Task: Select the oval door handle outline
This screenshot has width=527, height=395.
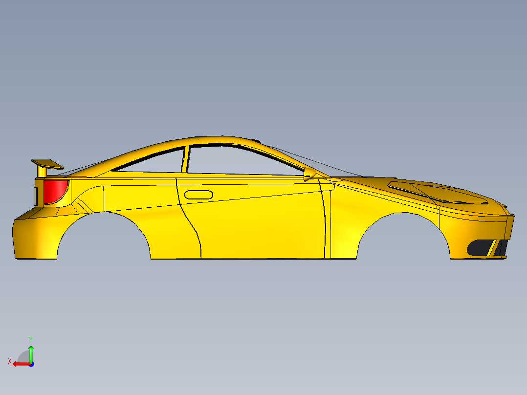Action: (x=198, y=195)
